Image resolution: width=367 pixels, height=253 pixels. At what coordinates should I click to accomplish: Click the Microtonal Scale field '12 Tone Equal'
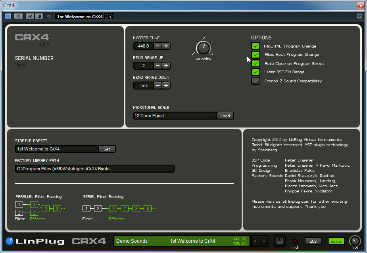[175, 116]
